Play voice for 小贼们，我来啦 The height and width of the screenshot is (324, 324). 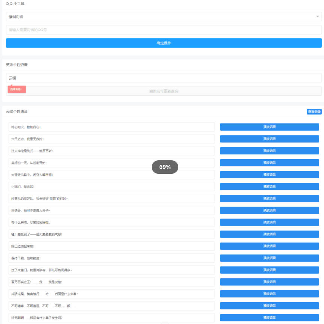(269, 187)
